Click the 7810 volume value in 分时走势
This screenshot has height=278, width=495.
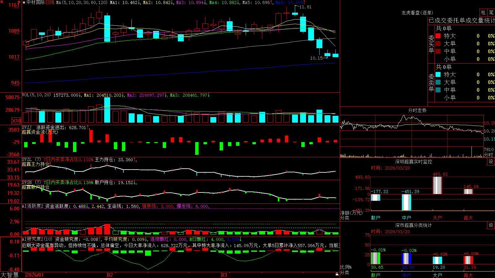tap(489, 150)
